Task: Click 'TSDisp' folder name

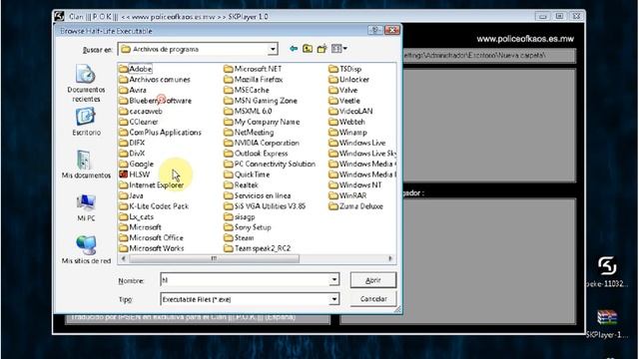Action: point(350,69)
